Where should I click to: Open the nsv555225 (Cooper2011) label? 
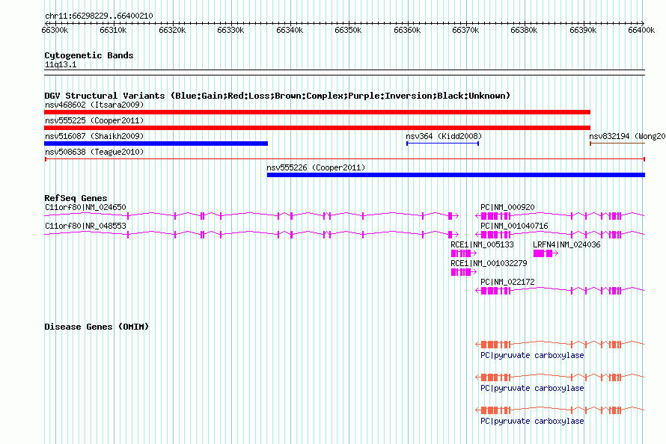pyautogui.click(x=94, y=120)
